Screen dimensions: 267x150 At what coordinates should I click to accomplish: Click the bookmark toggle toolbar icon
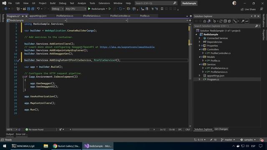coord(162,9)
